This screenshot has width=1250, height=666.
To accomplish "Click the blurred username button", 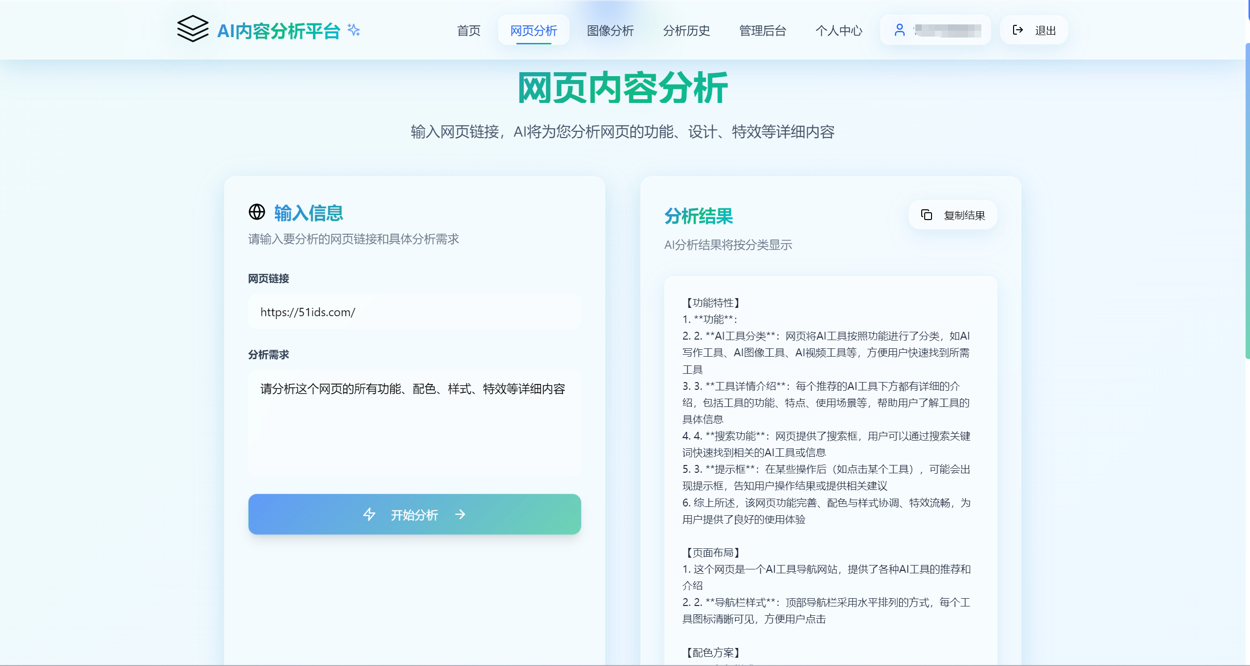I will tap(935, 30).
